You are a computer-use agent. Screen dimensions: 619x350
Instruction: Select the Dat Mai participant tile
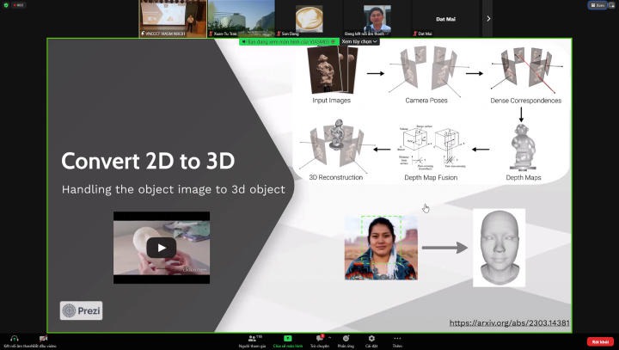pos(445,19)
